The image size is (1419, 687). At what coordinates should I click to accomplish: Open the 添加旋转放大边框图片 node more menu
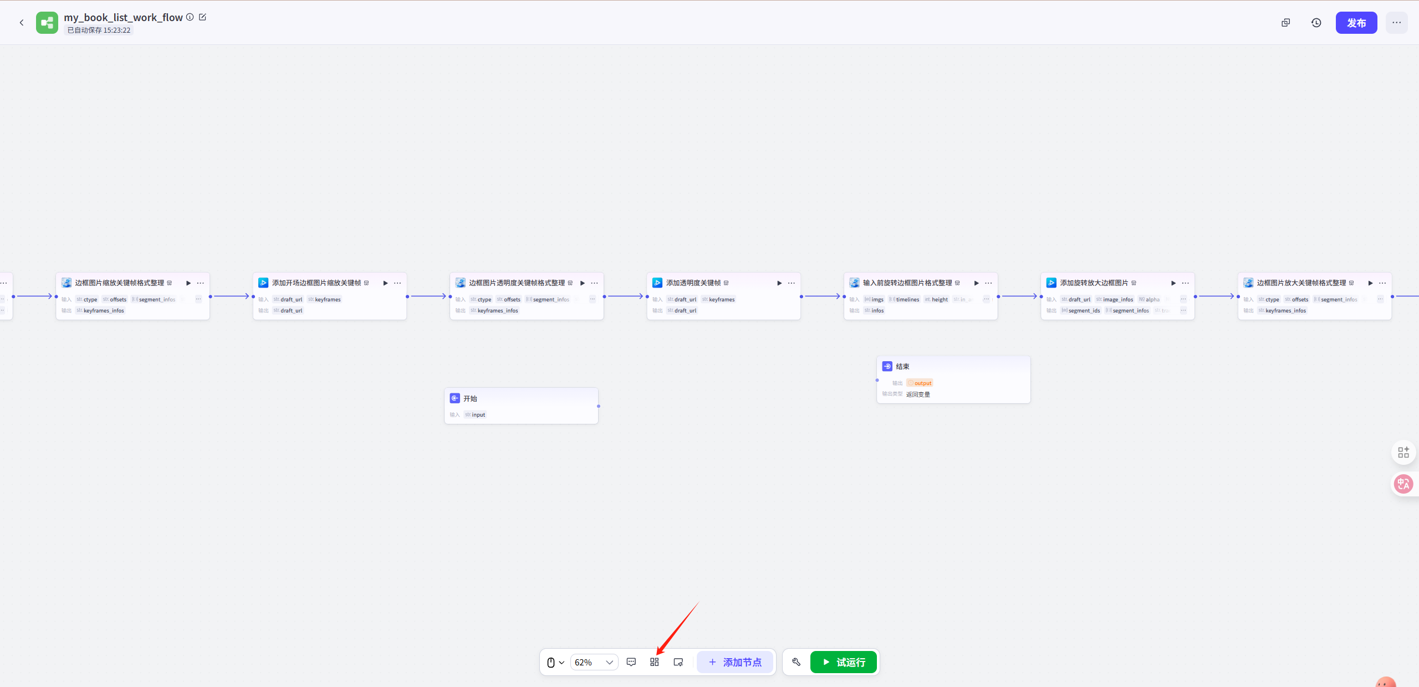(1185, 283)
